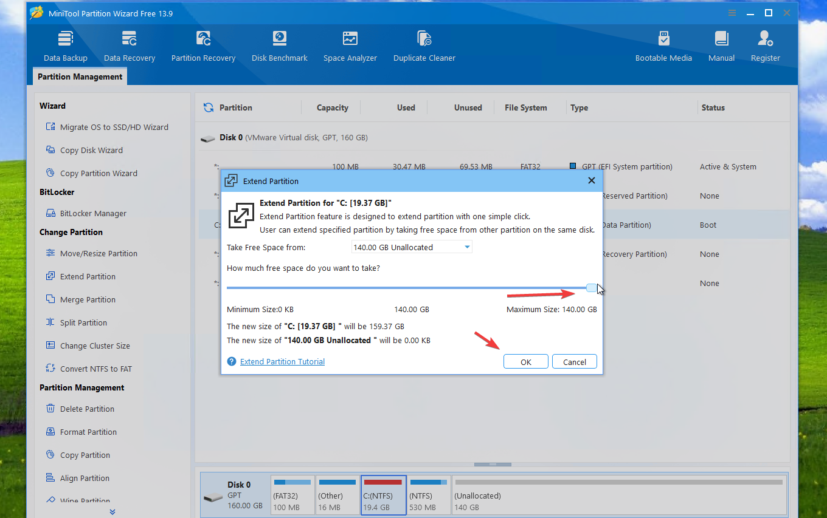Expand more sidebar actions chevron

coord(112,511)
